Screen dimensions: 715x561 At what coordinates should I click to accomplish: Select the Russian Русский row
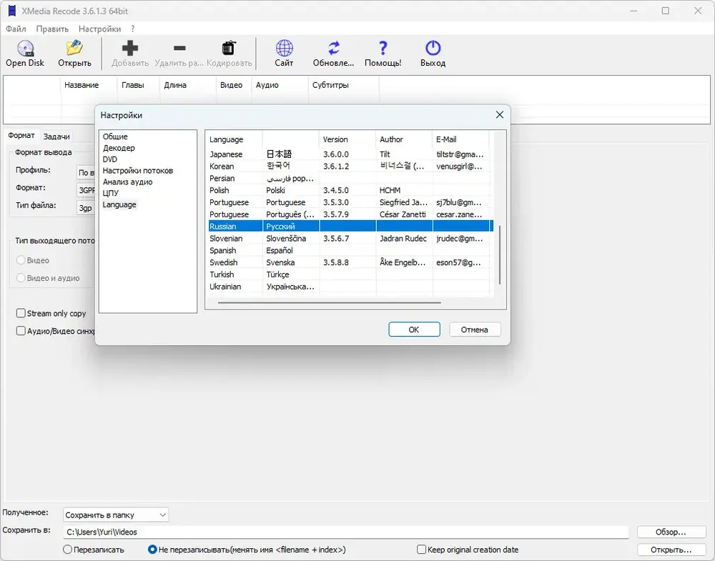pos(350,226)
